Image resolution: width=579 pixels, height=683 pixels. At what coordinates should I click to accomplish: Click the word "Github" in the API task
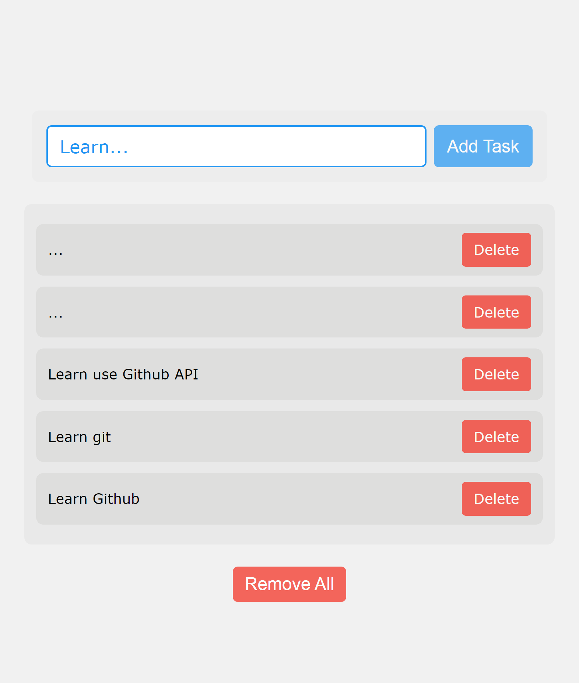tap(146, 374)
